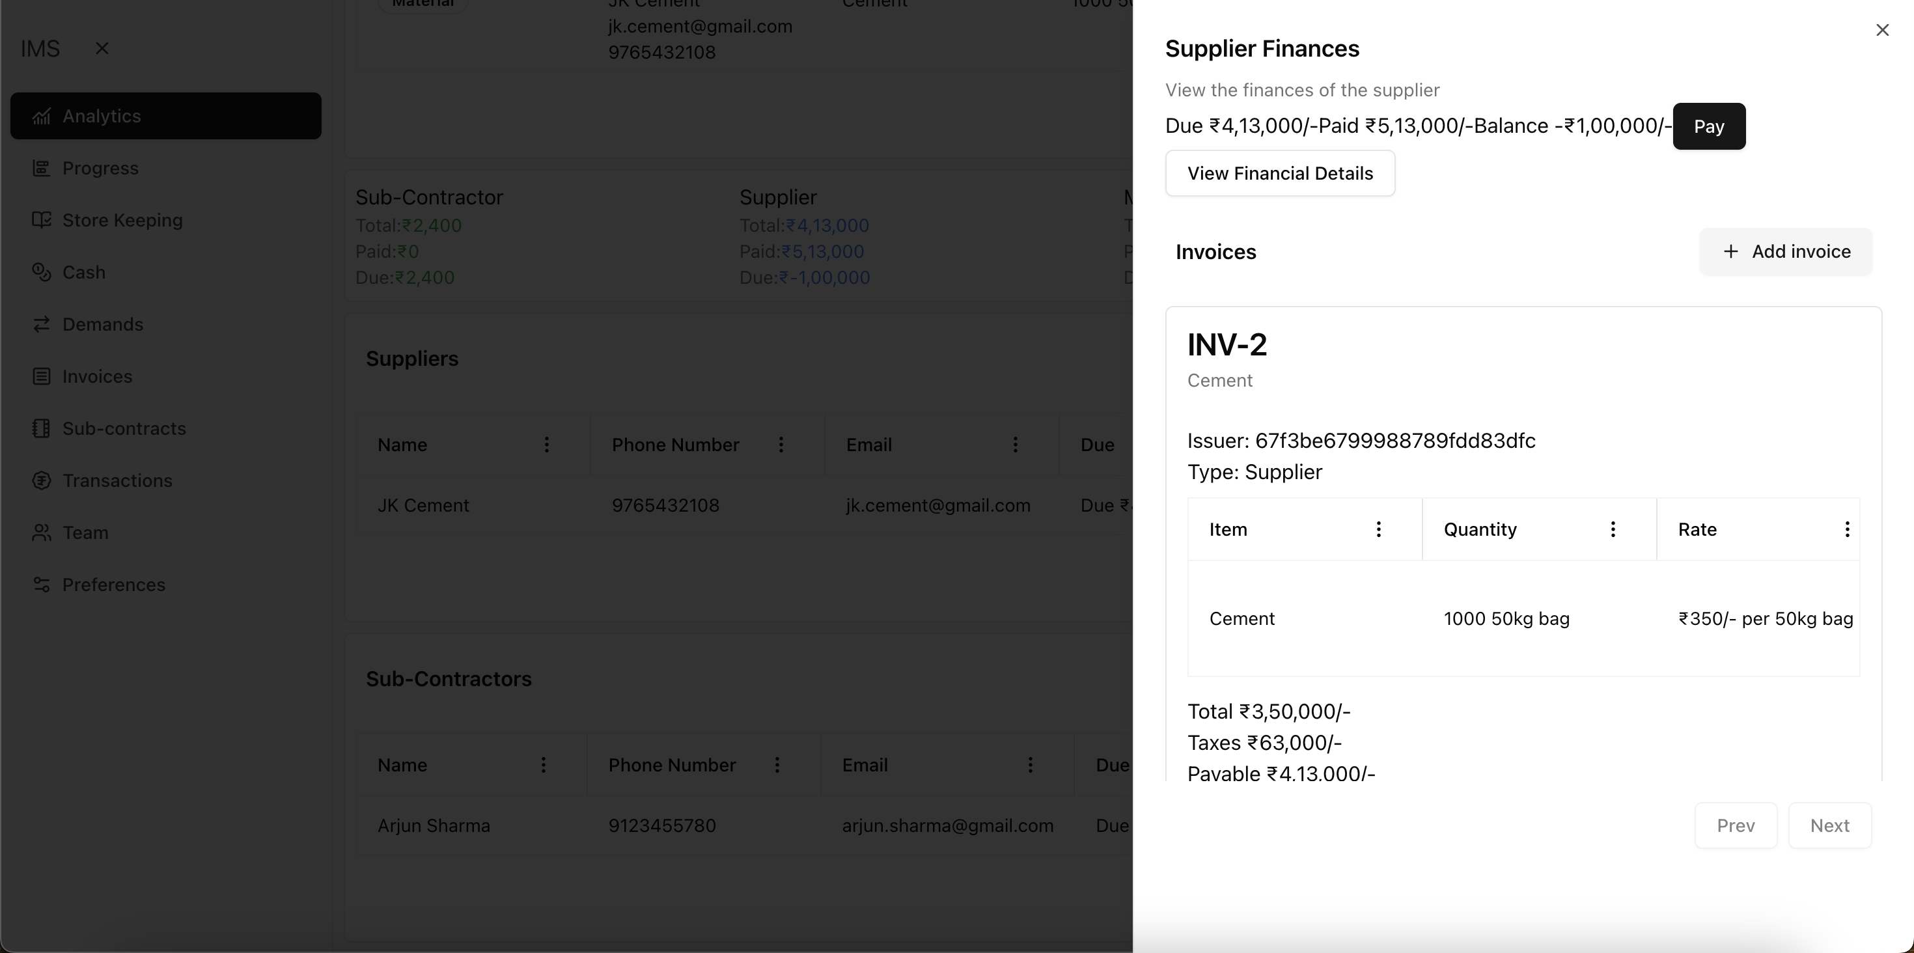Screen dimensions: 1914x953
Task: Click the Demands arrows icon
Action: 42,324
